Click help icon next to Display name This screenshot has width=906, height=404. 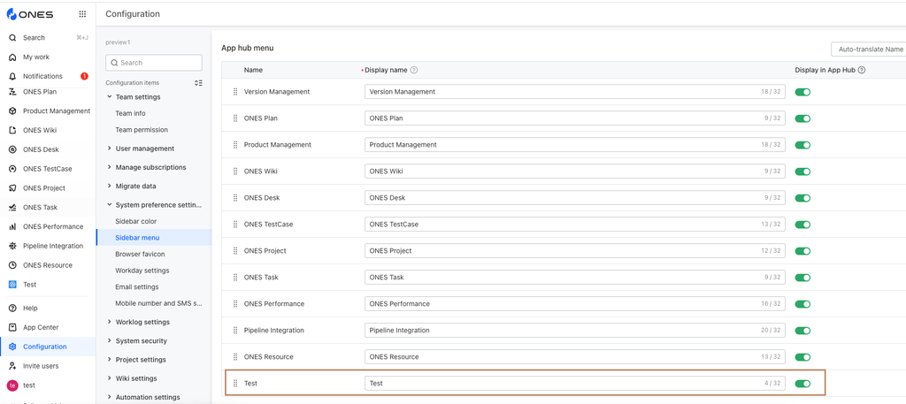pyautogui.click(x=414, y=70)
